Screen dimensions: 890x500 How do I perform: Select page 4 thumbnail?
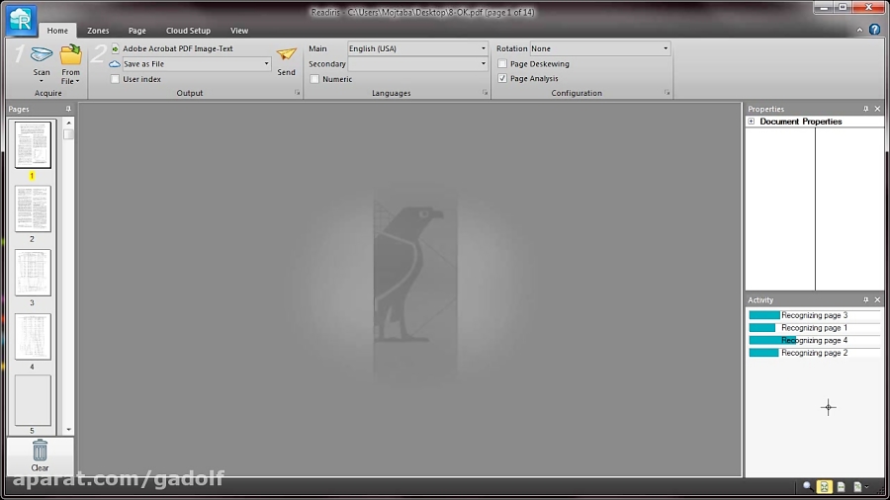point(33,337)
